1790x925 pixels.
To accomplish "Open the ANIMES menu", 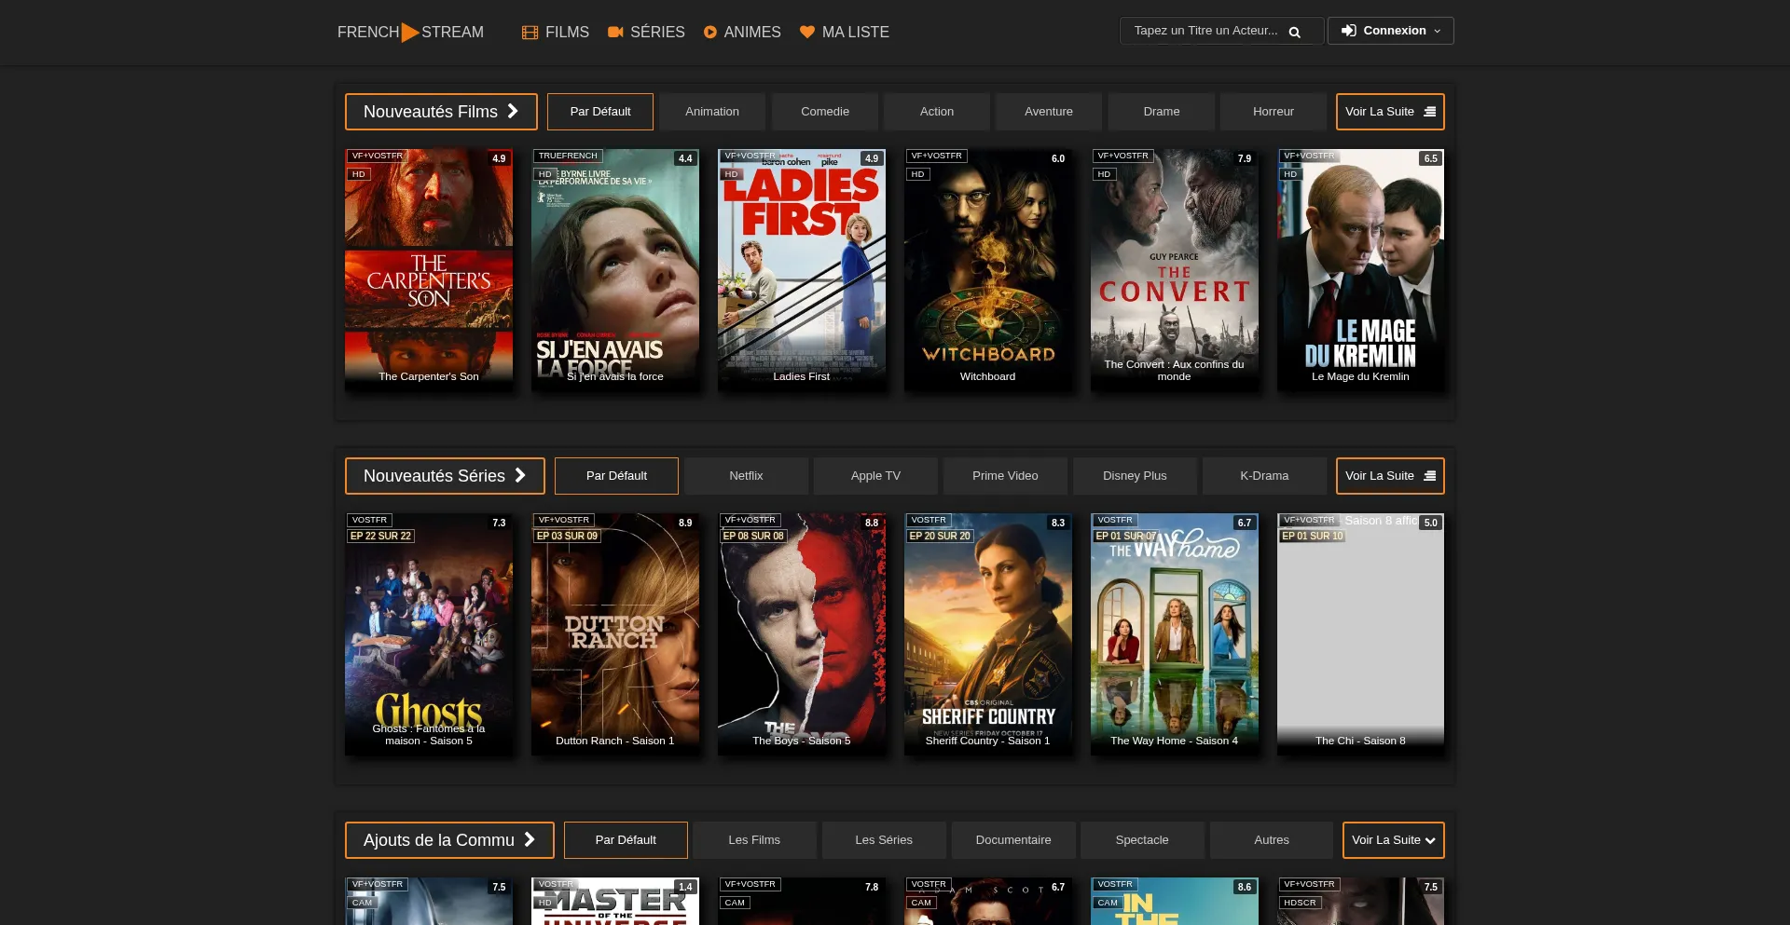I will (742, 32).
